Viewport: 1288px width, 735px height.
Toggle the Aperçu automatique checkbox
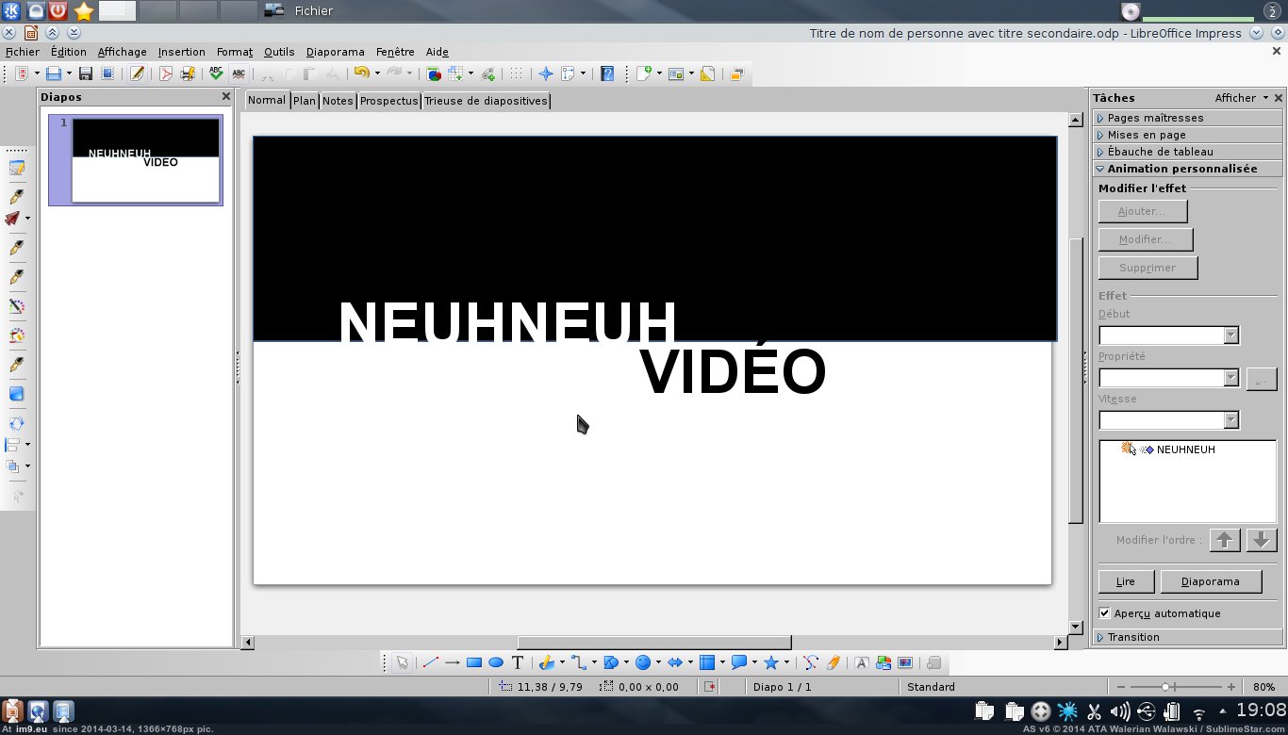(x=1105, y=613)
